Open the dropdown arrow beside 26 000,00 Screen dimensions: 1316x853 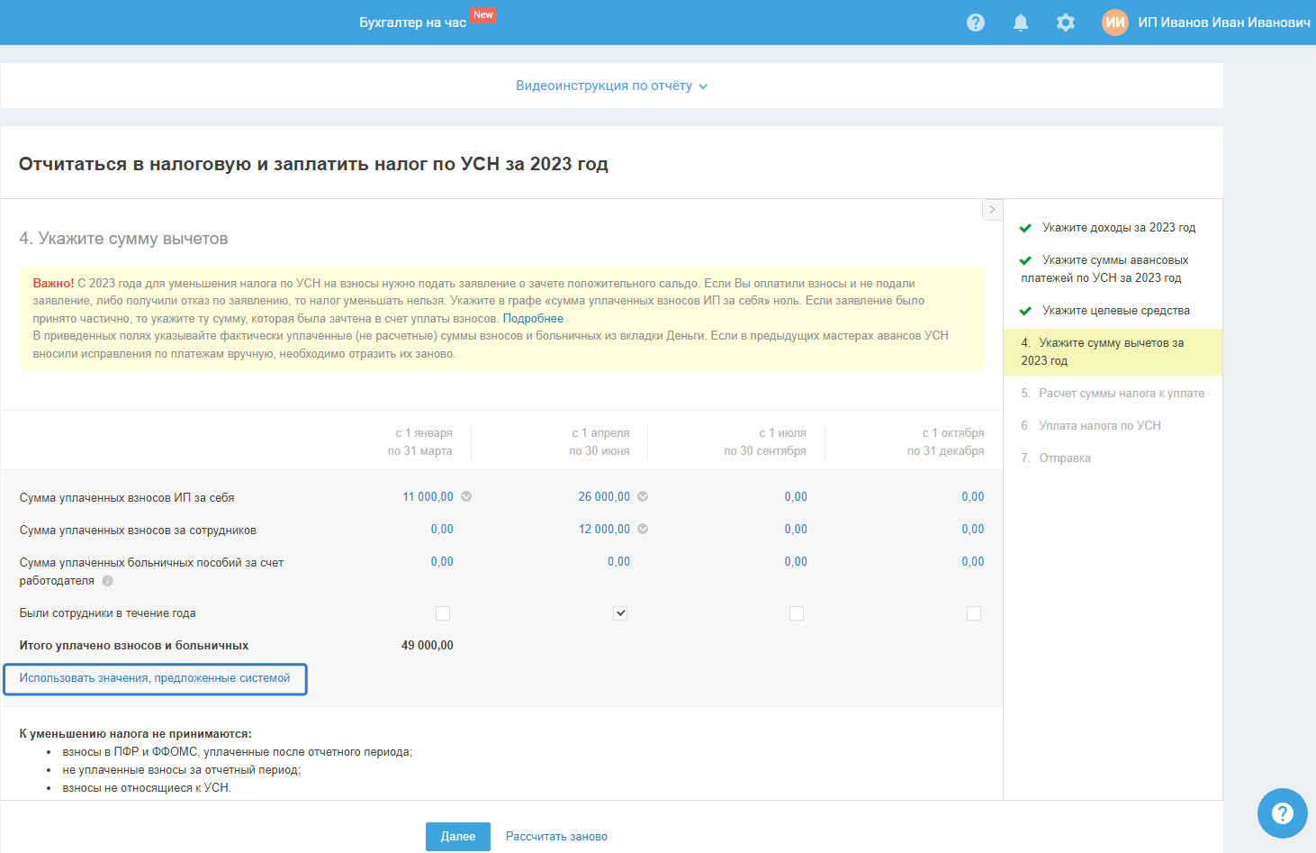point(643,496)
